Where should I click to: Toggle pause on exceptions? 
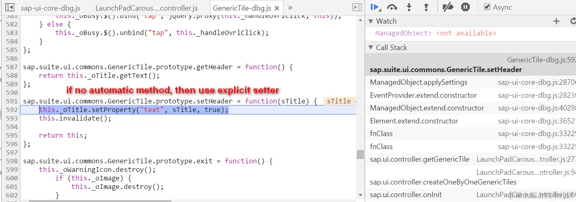(x=465, y=7)
